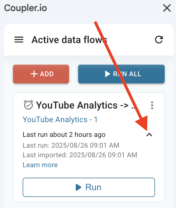Refresh the active data flows list

(x=159, y=40)
